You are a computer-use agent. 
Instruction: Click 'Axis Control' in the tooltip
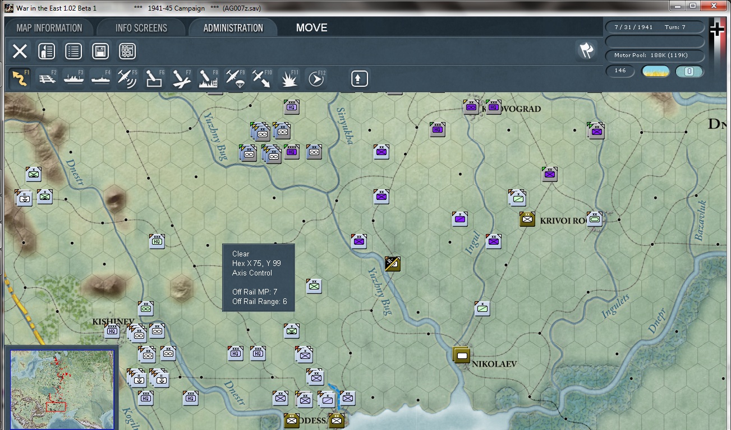[252, 273]
